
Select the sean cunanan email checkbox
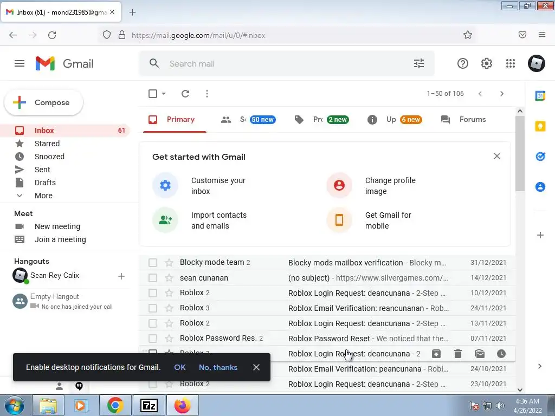(x=153, y=278)
